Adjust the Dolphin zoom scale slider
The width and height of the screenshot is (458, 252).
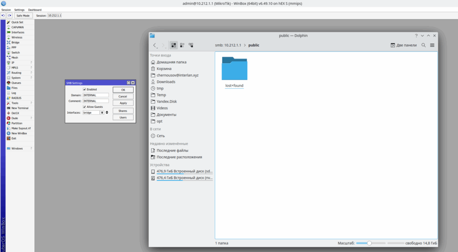point(369,243)
